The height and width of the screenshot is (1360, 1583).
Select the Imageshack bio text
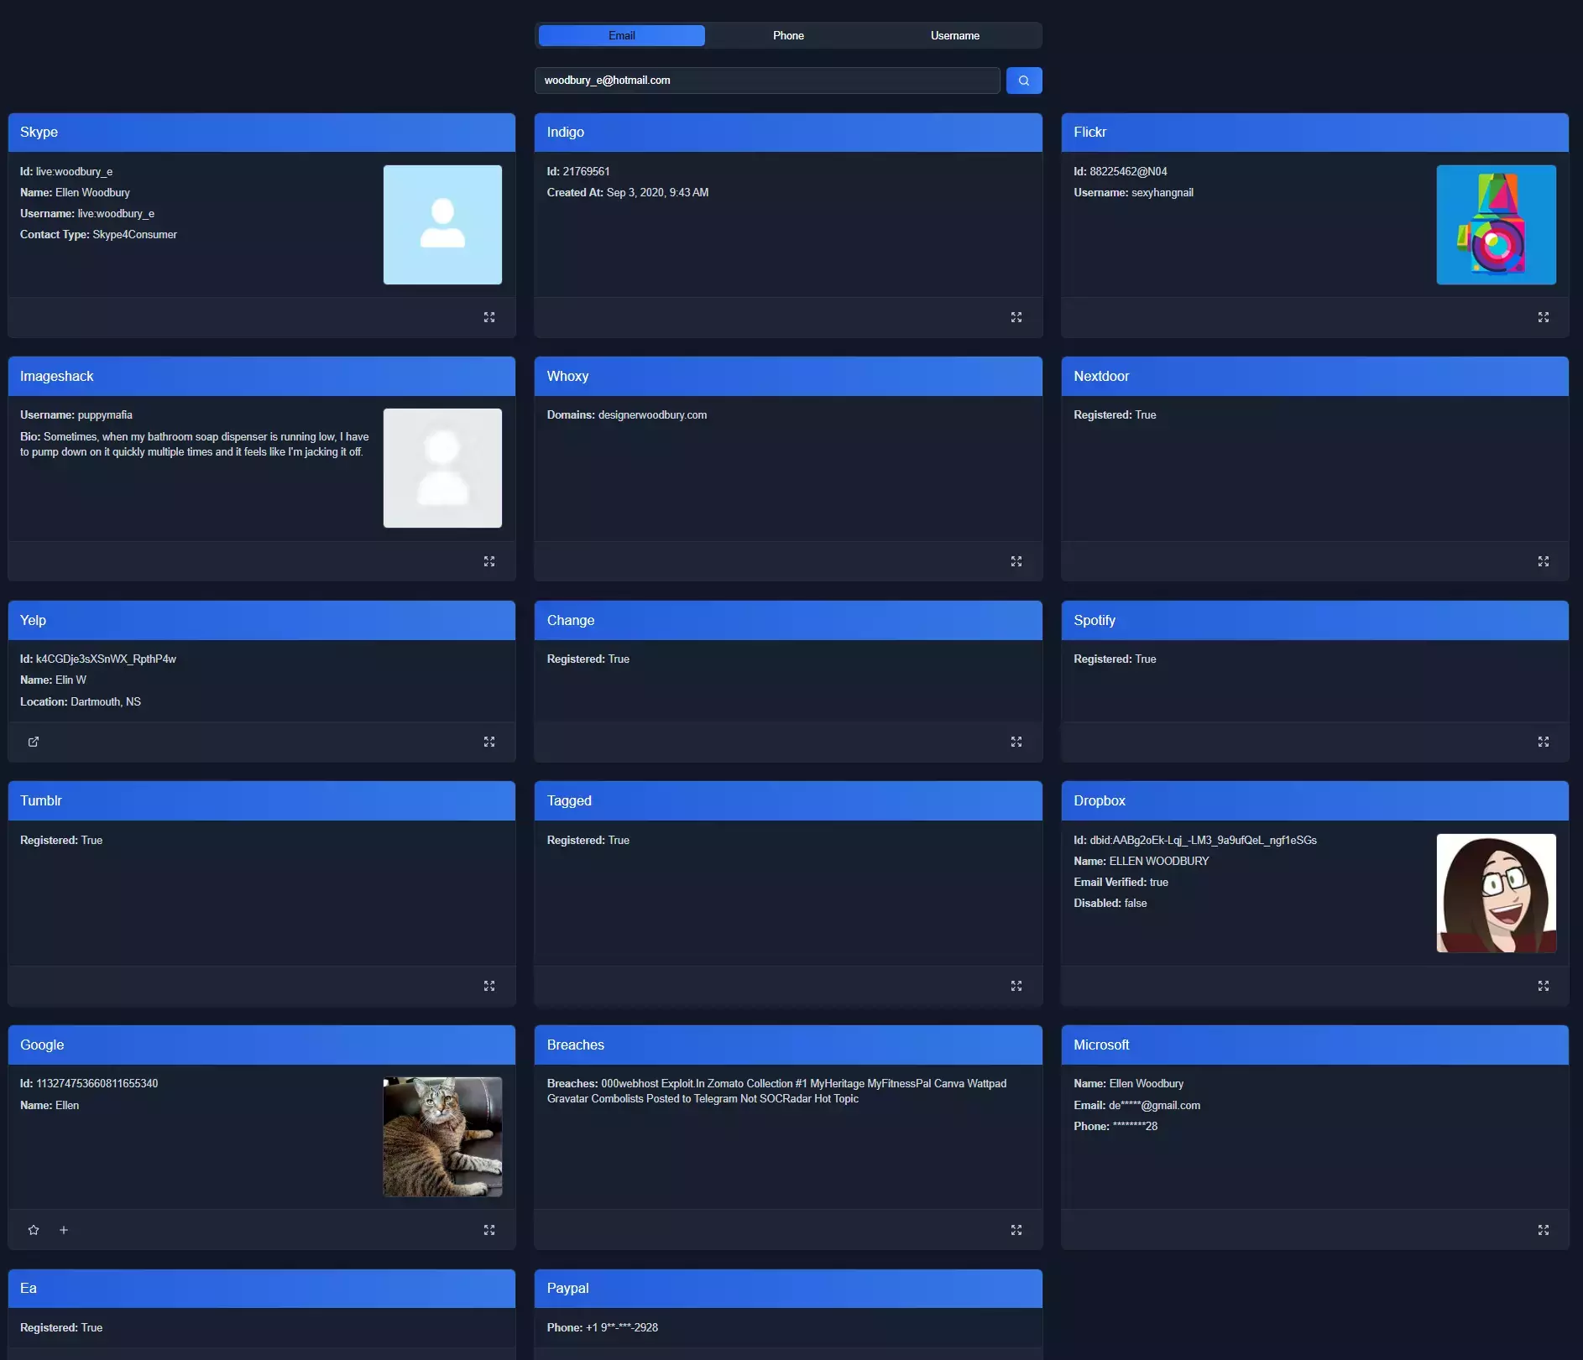pos(195,444)
